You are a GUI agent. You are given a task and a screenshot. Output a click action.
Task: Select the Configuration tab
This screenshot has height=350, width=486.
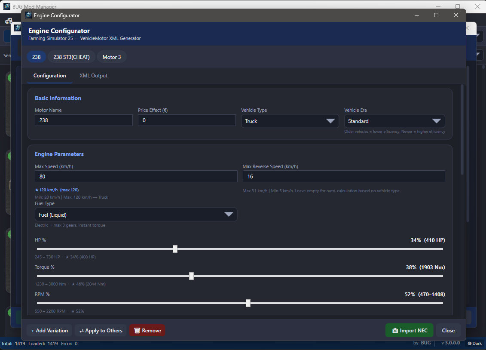[x=50, y=76]
